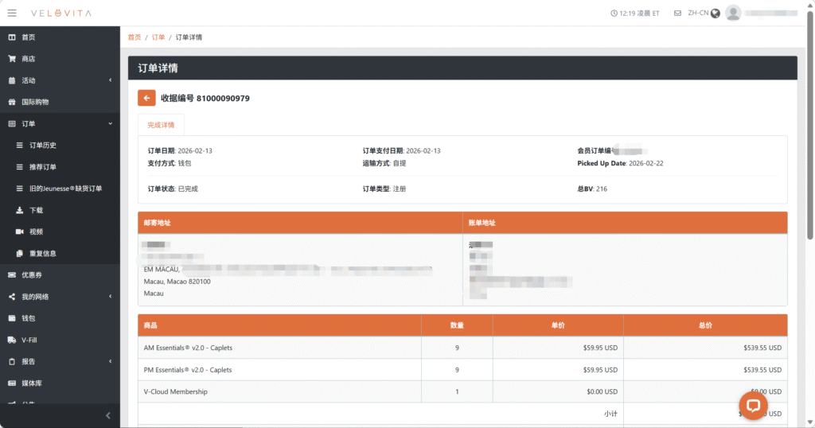The image size is (815, 428).
Task: Open the live chat bubble
Action: click(x=753, y=406)
